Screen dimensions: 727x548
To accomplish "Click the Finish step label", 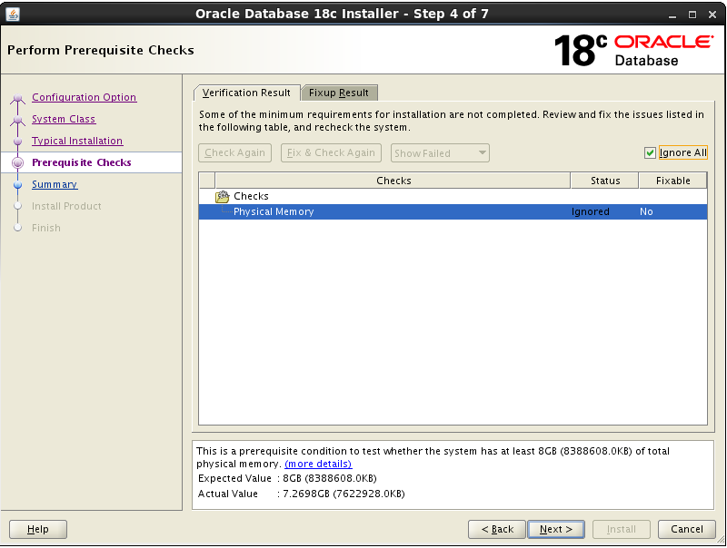I will pyautogui.click(x=46, y=228).
